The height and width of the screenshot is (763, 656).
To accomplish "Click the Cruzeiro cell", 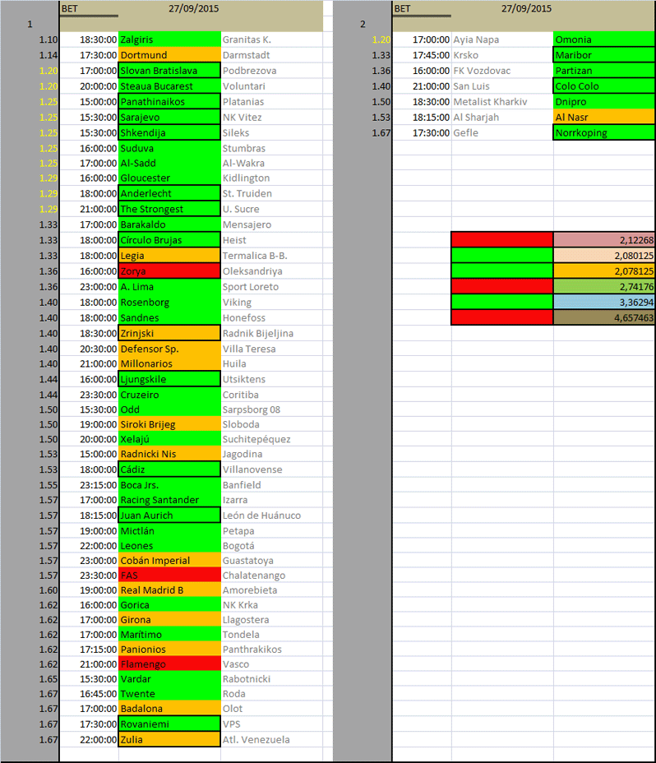I will tap(169, 395).
